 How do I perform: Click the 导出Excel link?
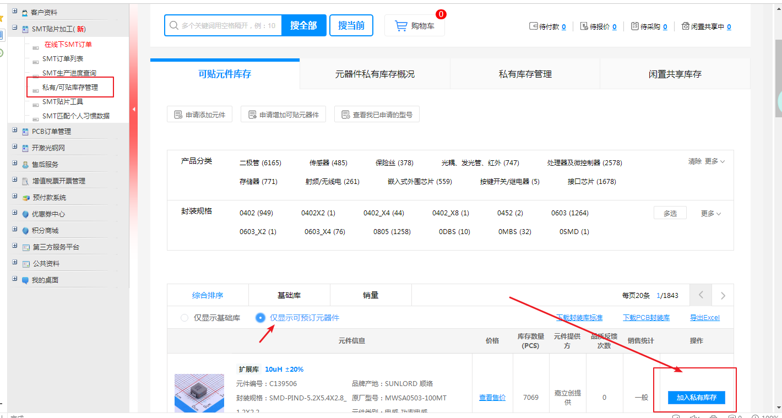[704, 318]
